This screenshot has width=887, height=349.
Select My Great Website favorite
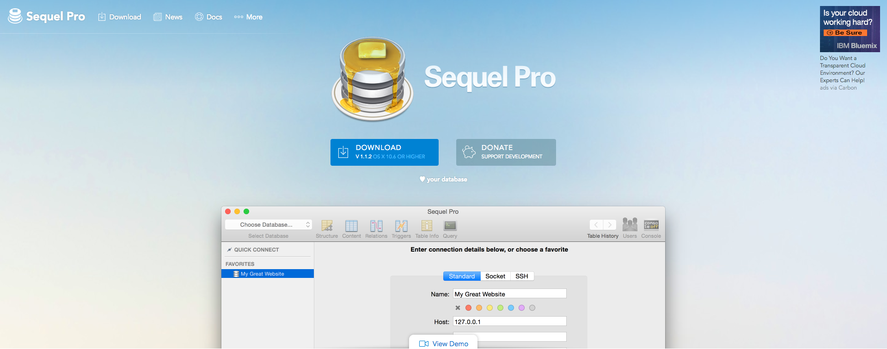(268, 274)
